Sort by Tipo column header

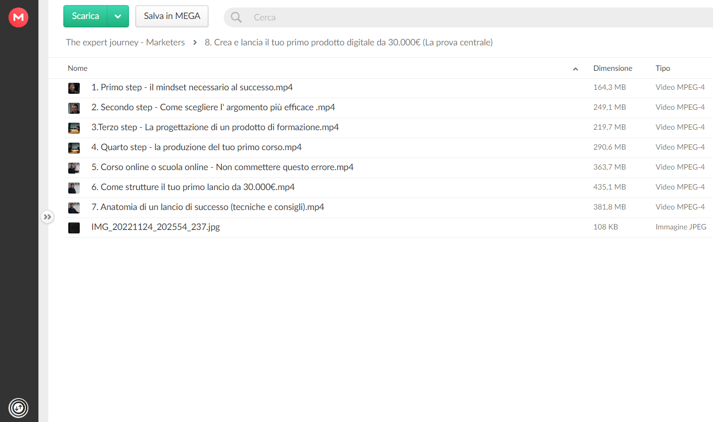(663, 68)
